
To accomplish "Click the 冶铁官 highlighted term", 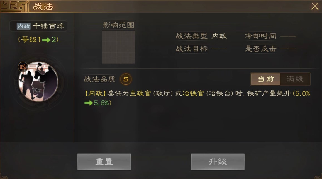I will click(193, 93).
